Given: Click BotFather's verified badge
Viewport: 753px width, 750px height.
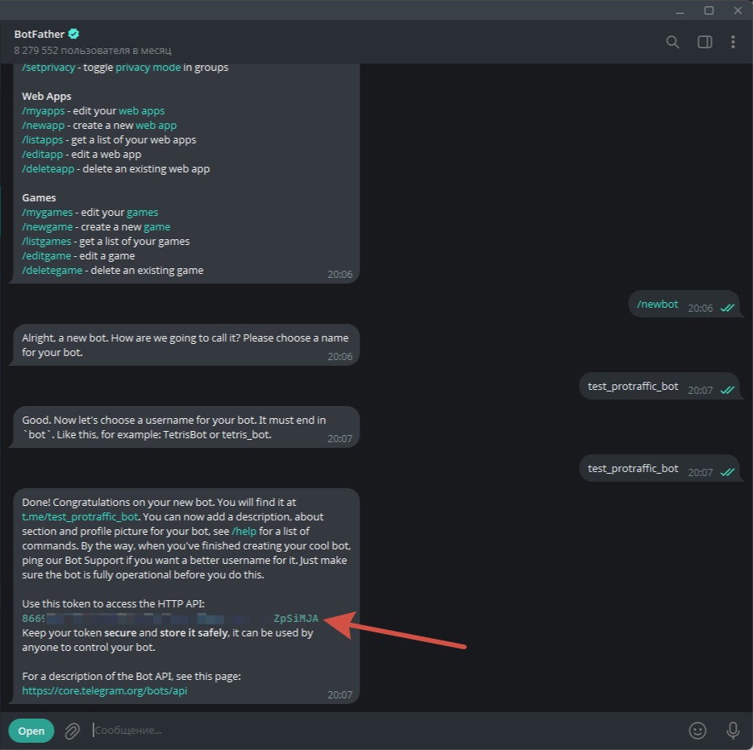Looking at the screenshot, I should 73,34.
